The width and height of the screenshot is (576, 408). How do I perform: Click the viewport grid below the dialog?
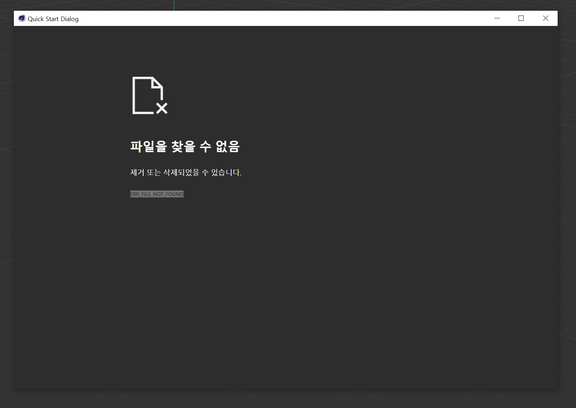287,399
